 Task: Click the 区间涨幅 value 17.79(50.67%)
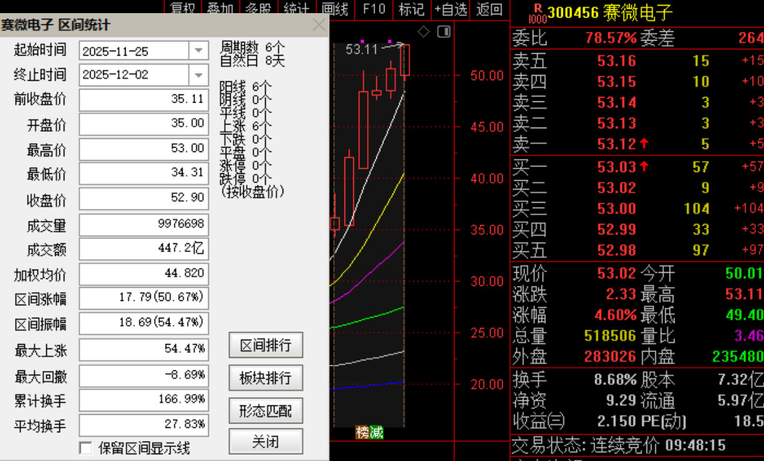[x=144, y=298]
